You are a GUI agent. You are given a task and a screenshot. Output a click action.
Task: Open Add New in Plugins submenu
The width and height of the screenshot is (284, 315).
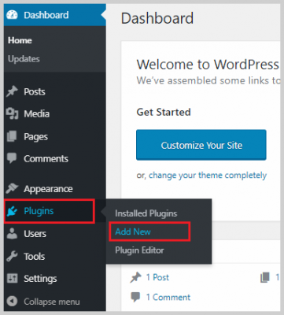(133, 232)
